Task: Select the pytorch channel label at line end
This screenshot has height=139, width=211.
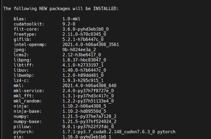Action: tap(166, 132)
